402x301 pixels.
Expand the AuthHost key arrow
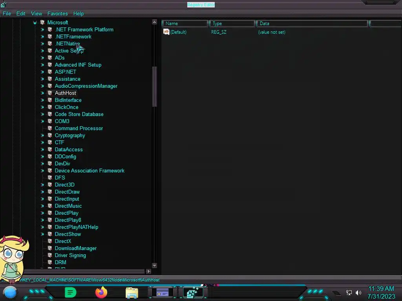42,93
